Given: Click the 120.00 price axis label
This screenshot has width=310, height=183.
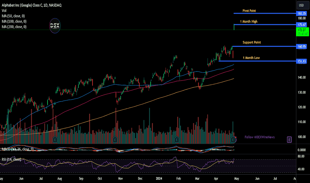Looking at the screenshot, I should [302, 107].
